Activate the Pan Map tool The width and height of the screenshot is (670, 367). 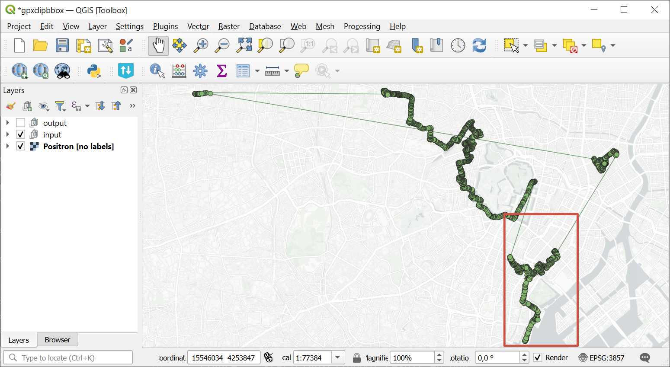click(x=158, y=45)
